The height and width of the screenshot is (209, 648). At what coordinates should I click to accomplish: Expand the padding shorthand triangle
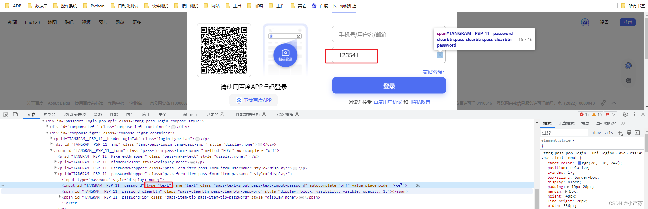click(568, 187)
